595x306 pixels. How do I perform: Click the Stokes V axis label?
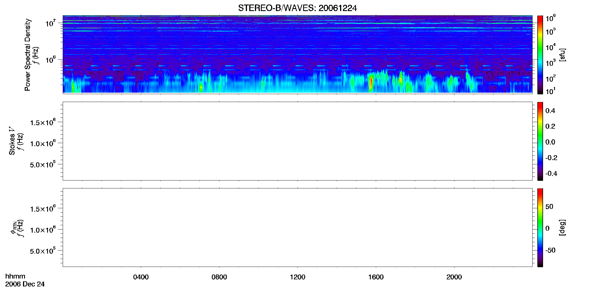coord(12,141)
